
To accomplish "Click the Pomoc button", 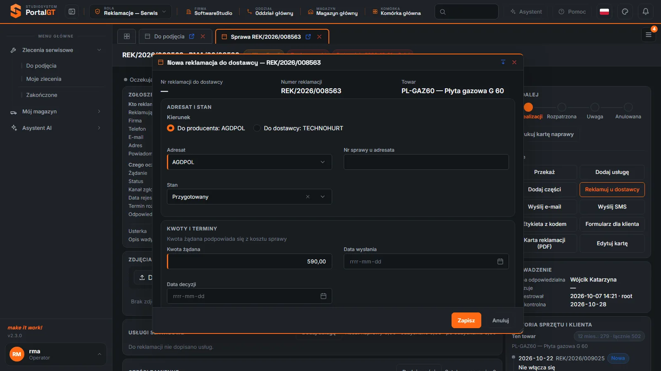I will [572, 12].
